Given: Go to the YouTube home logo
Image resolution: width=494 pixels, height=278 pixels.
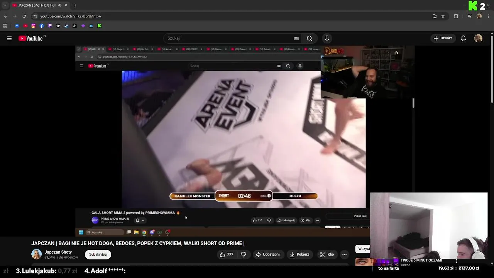Looking at the screenshot, I should tap(31, 38).
